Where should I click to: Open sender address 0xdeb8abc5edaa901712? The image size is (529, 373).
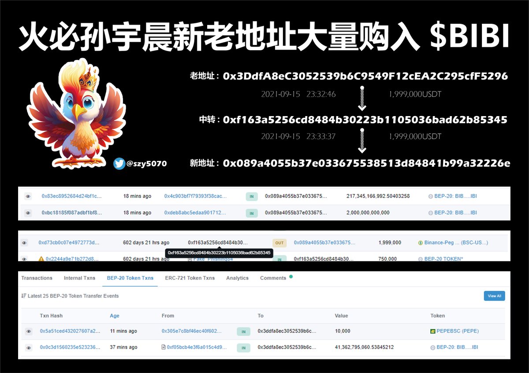click(x=195, y=213)
